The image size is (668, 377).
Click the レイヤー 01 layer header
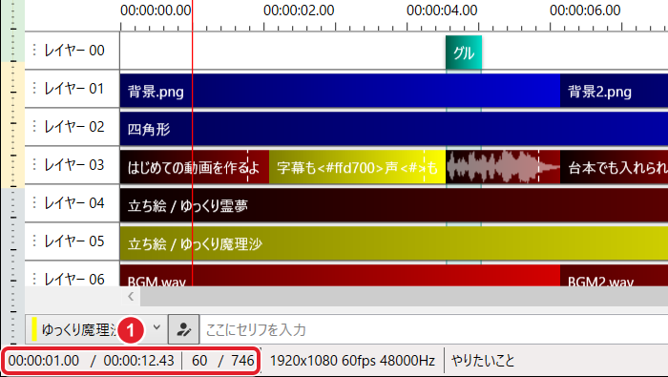[73, 89]
